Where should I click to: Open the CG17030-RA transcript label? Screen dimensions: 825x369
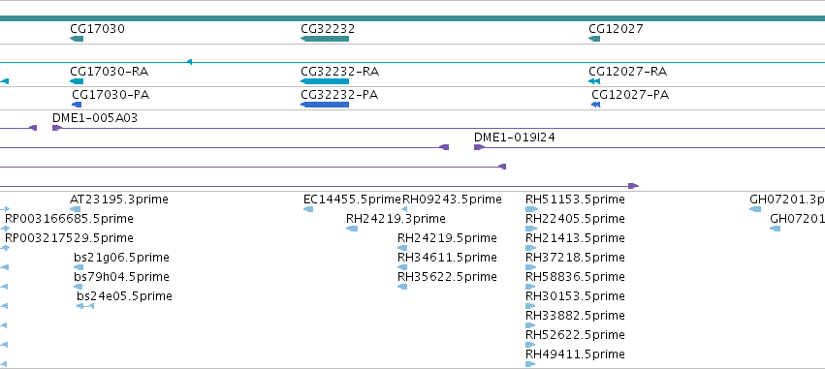point(106,72)
